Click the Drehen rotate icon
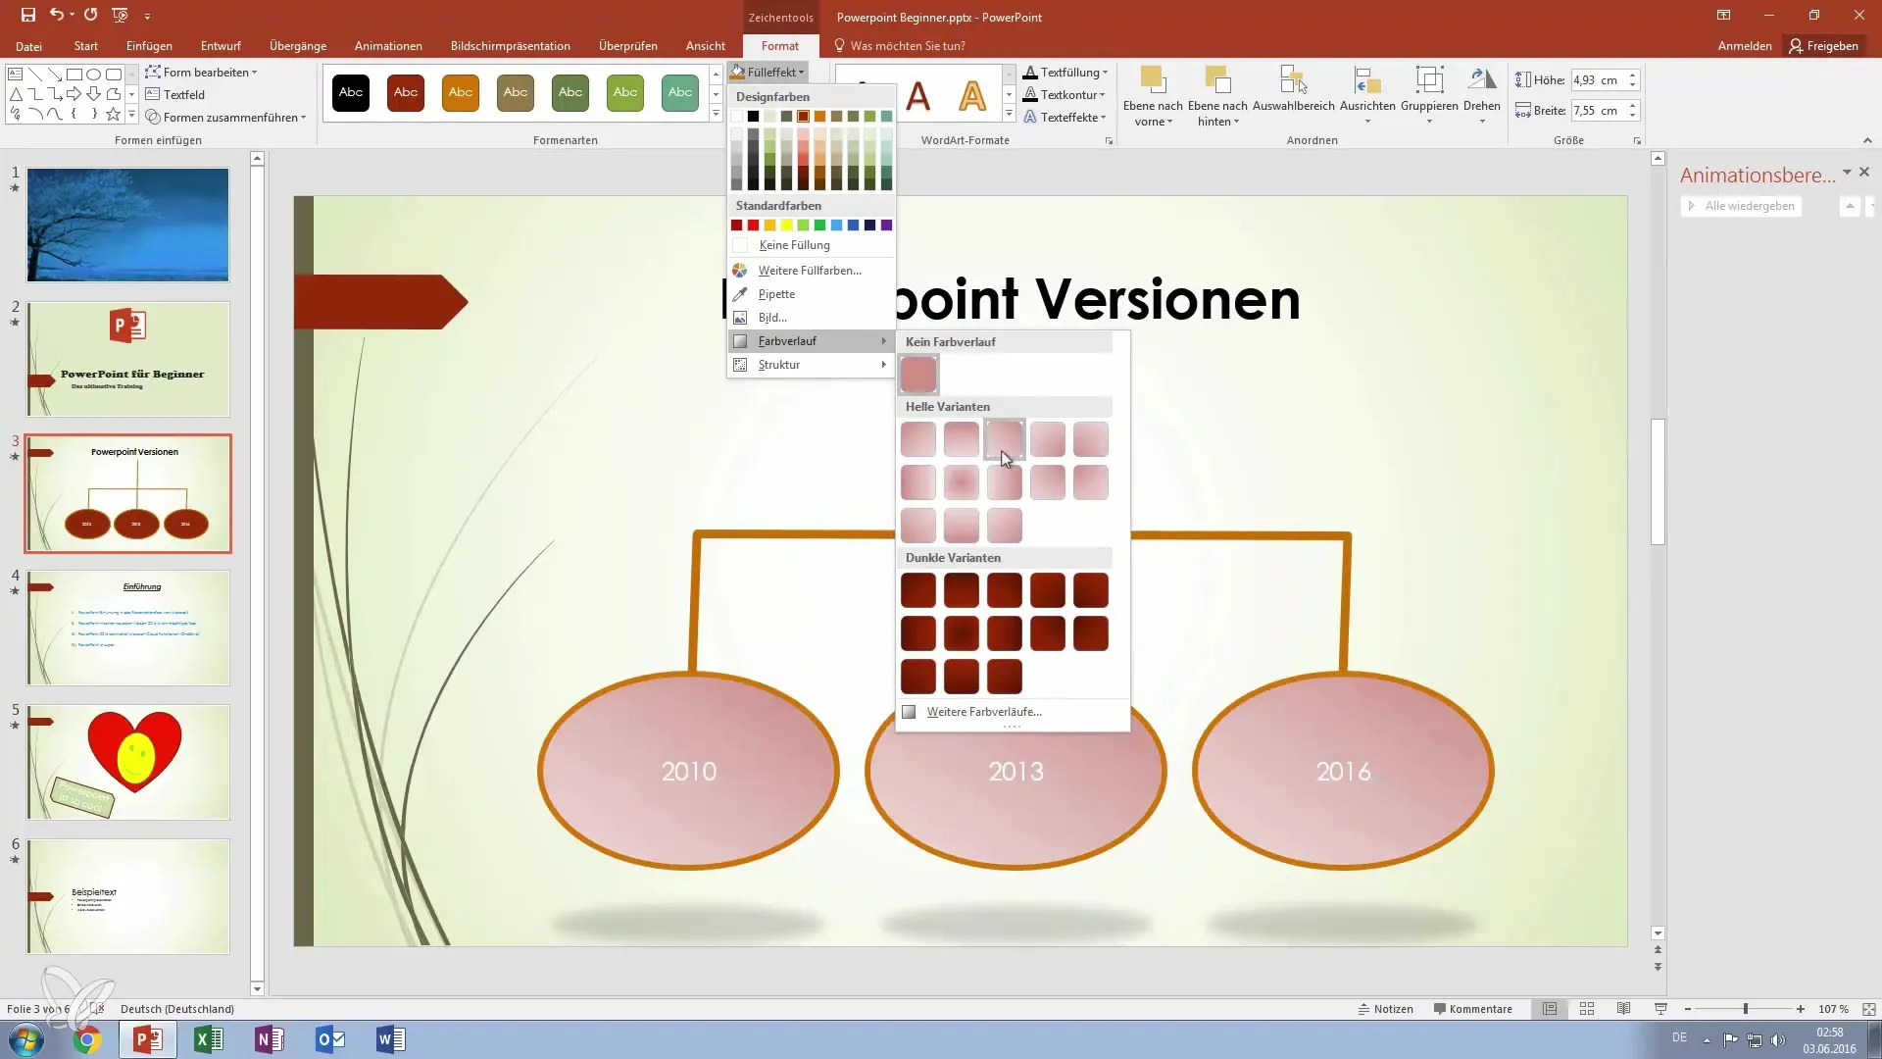 click(x=1481, y=81)
